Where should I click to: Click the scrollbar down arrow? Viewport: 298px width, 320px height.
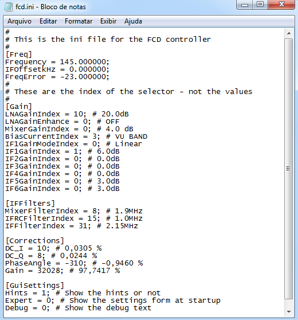click(289, 311)
